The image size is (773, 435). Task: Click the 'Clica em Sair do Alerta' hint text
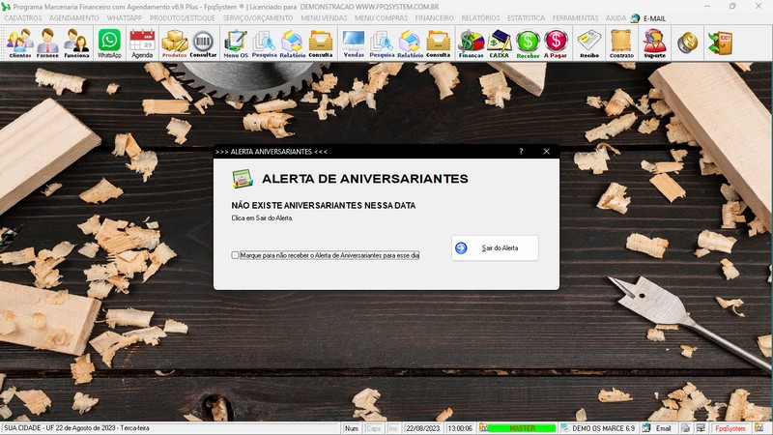(x=262, y=217)
